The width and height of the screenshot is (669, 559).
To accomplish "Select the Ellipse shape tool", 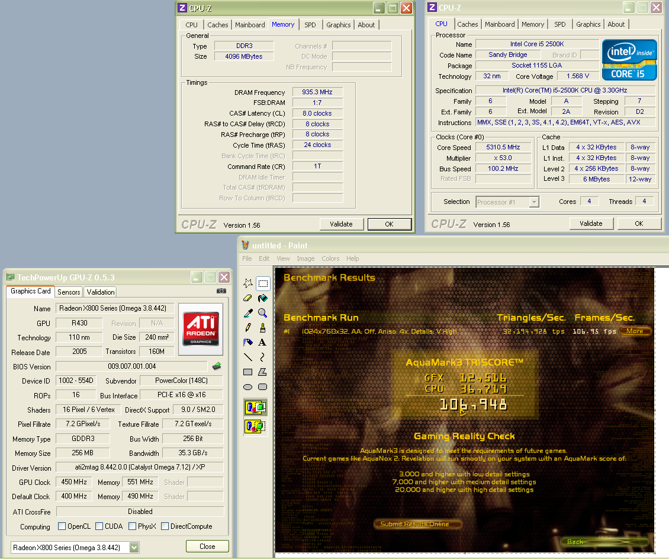I will point(248,387).
